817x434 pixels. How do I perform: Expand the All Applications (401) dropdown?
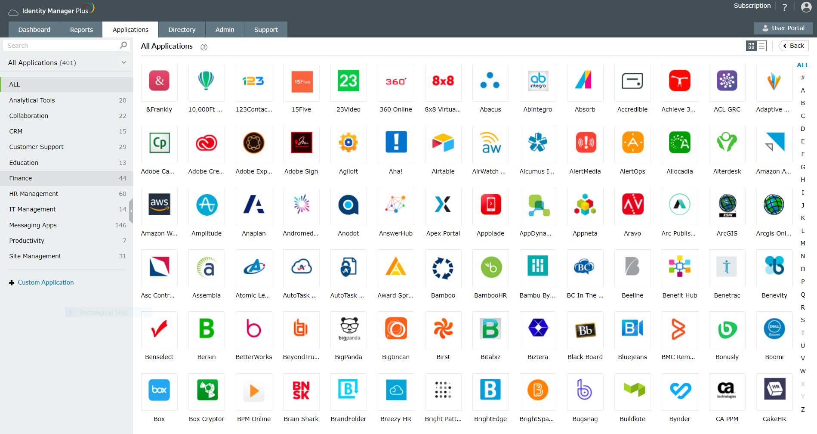[x=123, y=62]
